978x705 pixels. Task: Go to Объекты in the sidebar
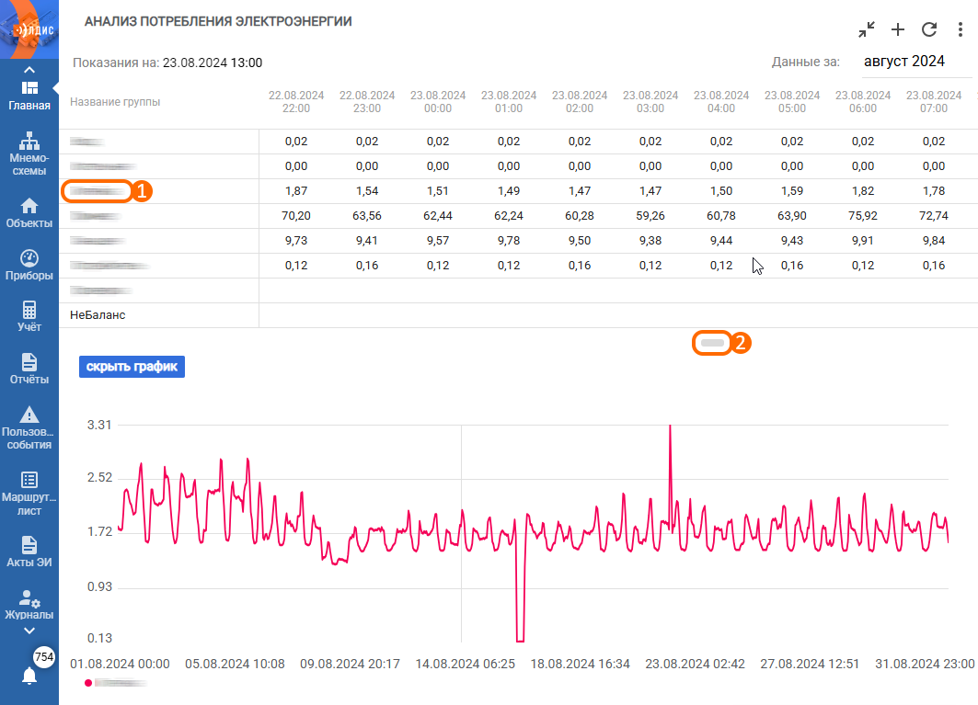pos(29,206)
